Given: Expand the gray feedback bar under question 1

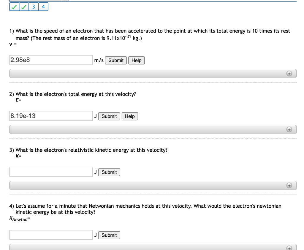Looking at the screenshot, I should (x=153, y=73).
